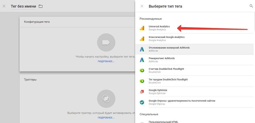Click the DoubleClick Floodlight counter icon

click(142, 70)
